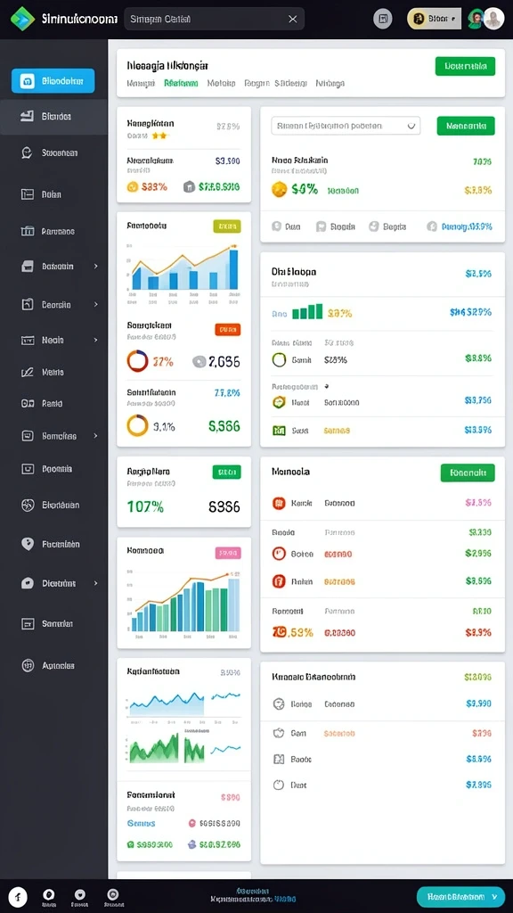Click the location pin icon in sidebar

(28, 544)
